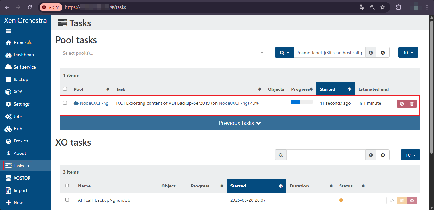Open the Pool tasks search filter dropdown
434x210 pixels.
[284, 53]
